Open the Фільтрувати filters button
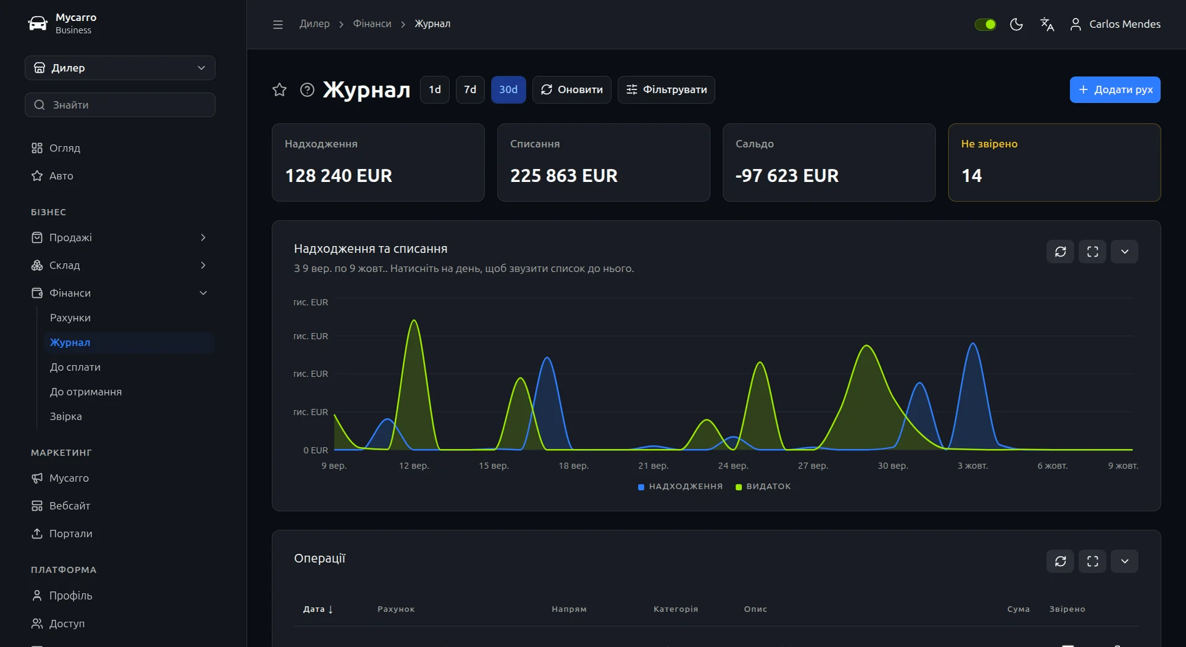The image size is (1186, 647). 666,89
